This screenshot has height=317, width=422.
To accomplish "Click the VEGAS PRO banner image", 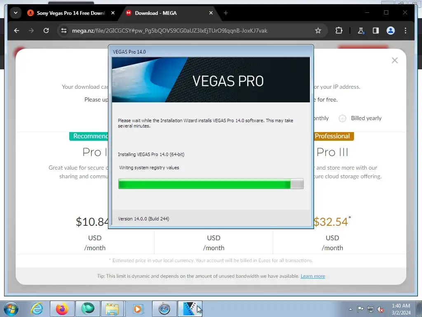I will (x=211, y=80).
